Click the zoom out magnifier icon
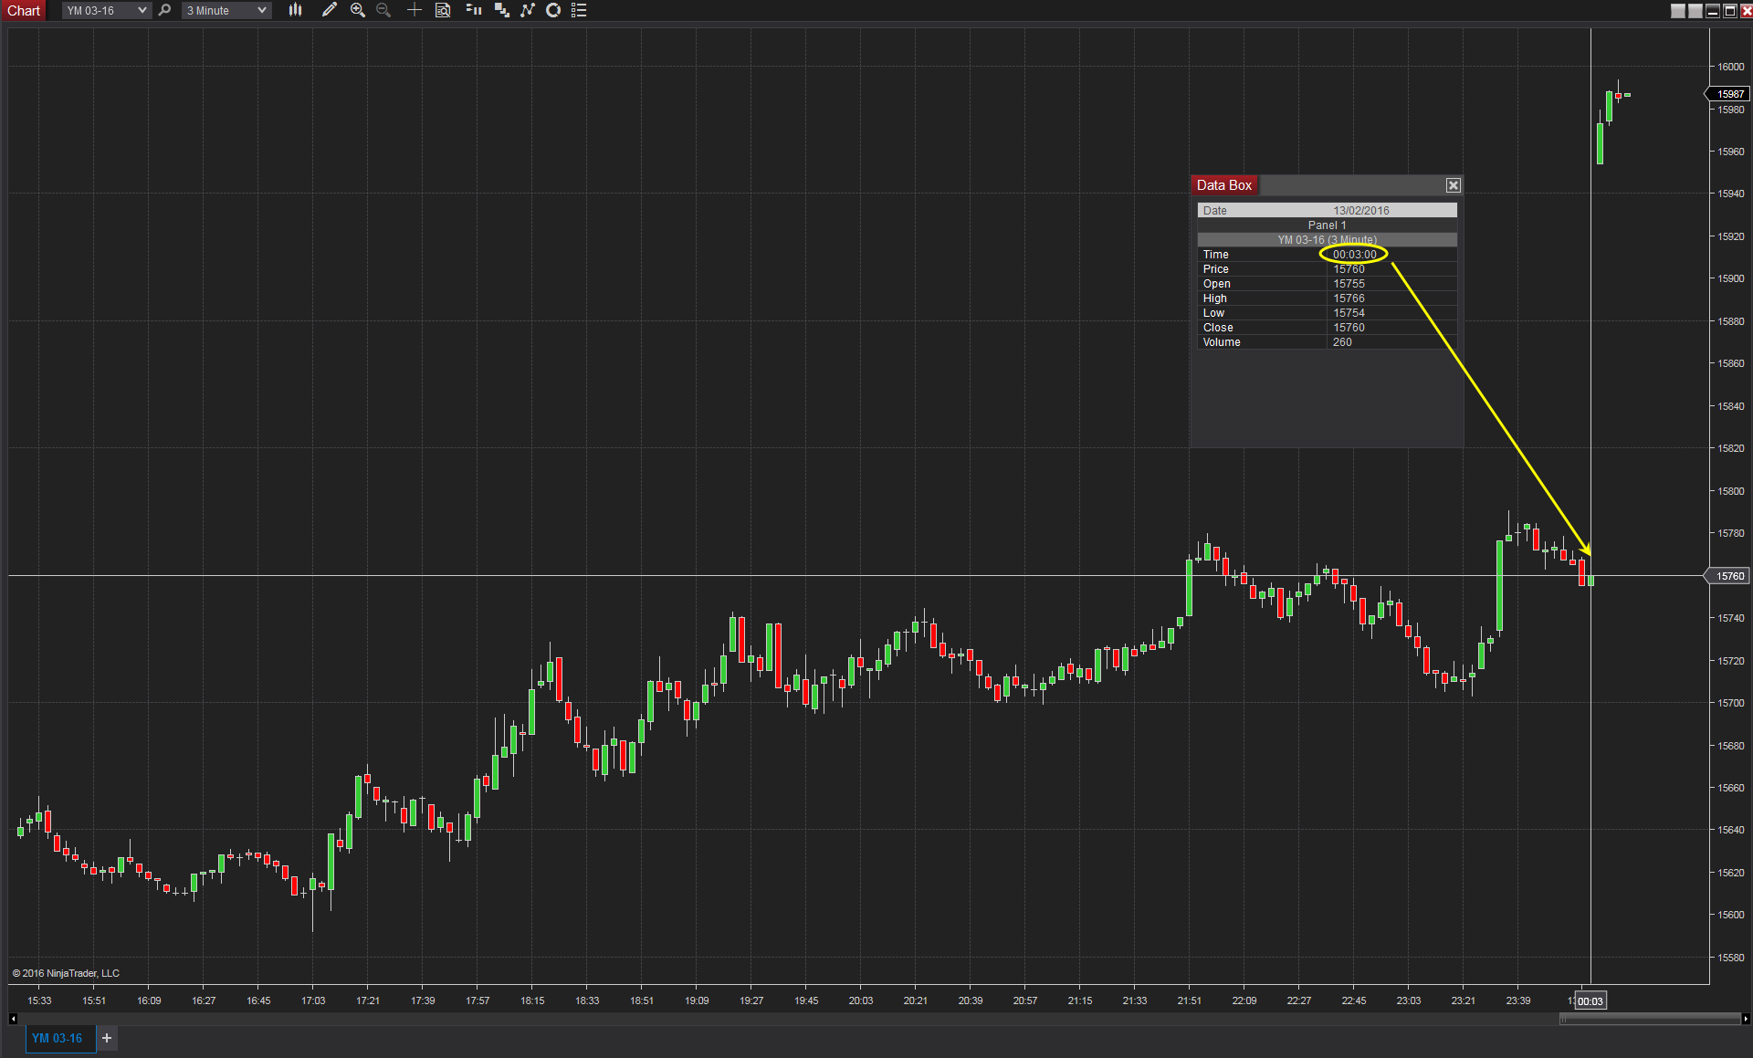The height and width of the screenshot is (1058, 1753). click(x=383, y=10)
